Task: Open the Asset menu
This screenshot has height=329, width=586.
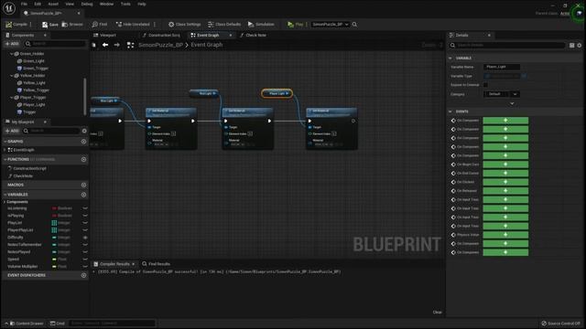Action: click(x=53, y=4)
